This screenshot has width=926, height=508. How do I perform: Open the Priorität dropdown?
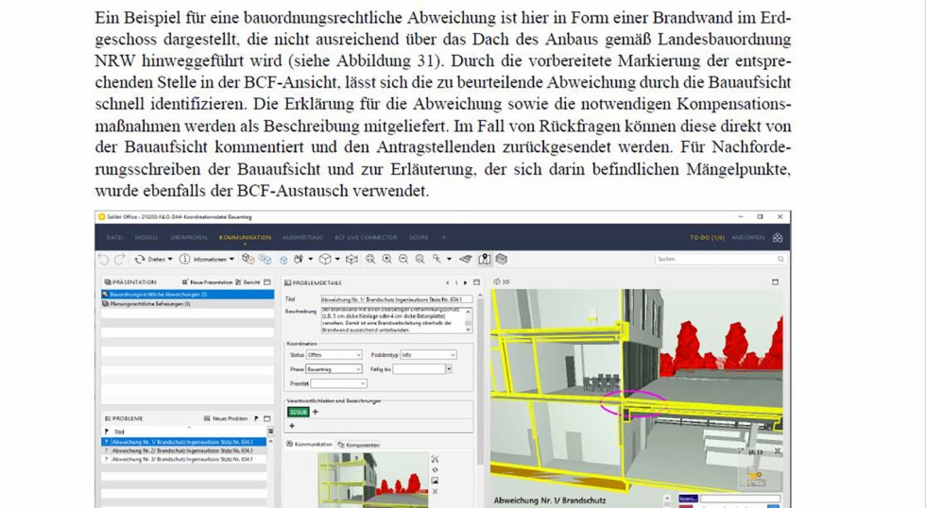tap(338, 384)
